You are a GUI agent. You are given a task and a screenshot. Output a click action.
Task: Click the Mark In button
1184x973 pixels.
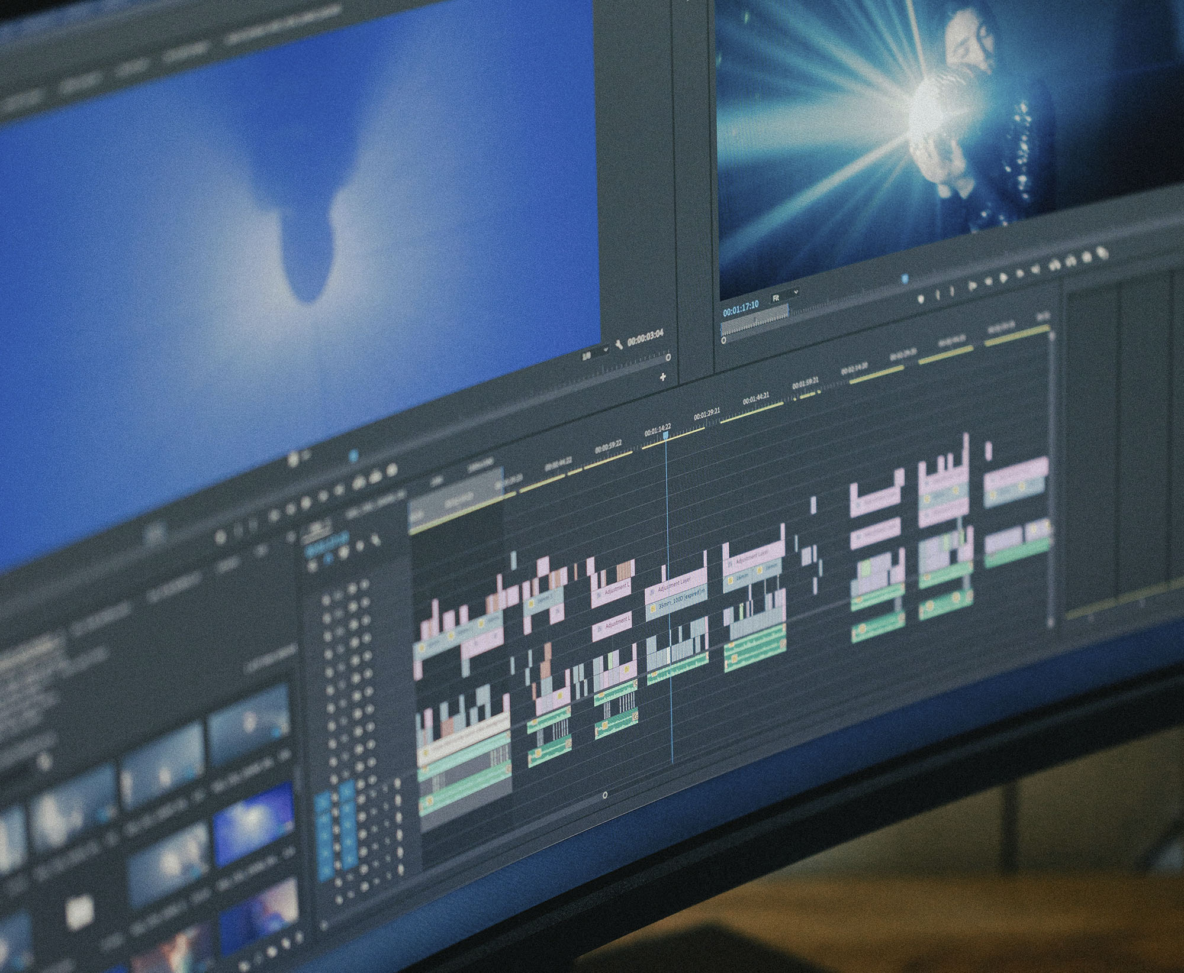938,295
